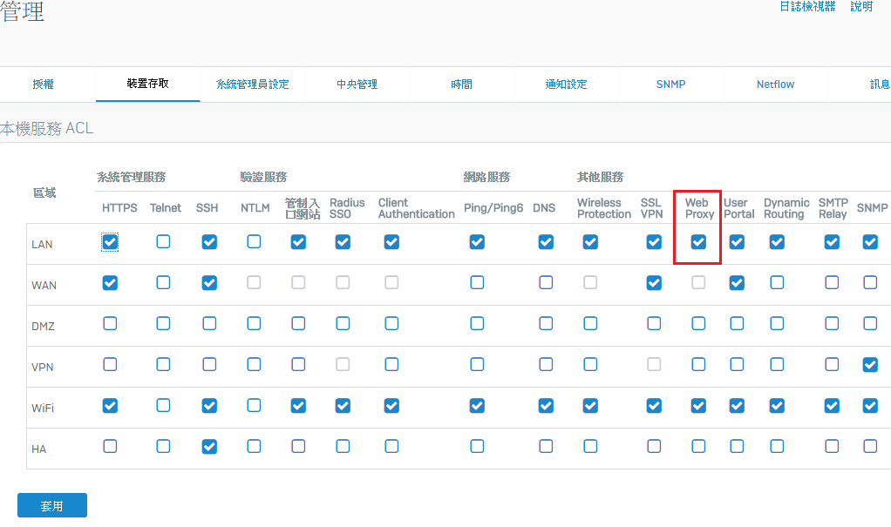Toggle SMTP Relay checkbox in LAN row
This screenshot has width=891, height=527.
click(x=832, y=242)
